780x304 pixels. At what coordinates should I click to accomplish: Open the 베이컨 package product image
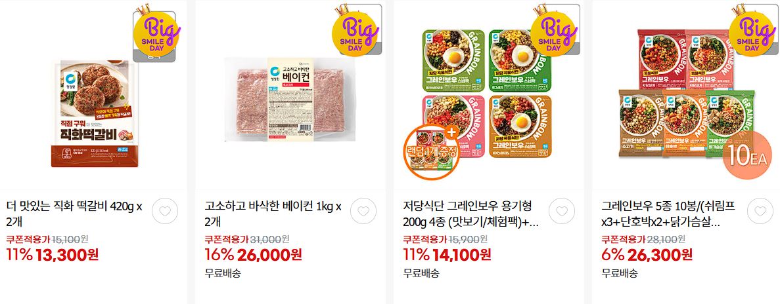[x=290, y=99]
